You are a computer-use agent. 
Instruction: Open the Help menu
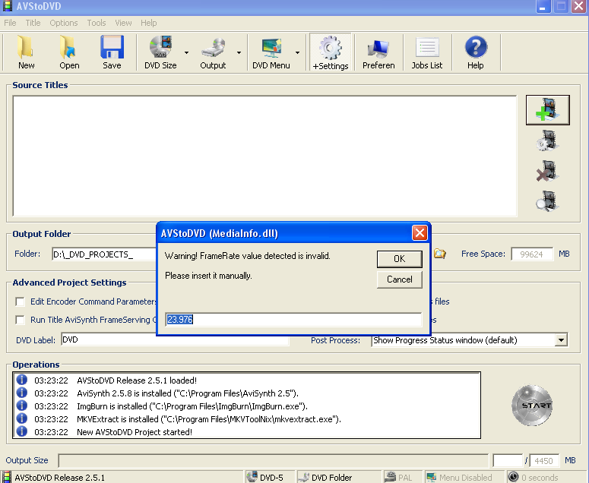pyautogui.click(x=148, y=23)
